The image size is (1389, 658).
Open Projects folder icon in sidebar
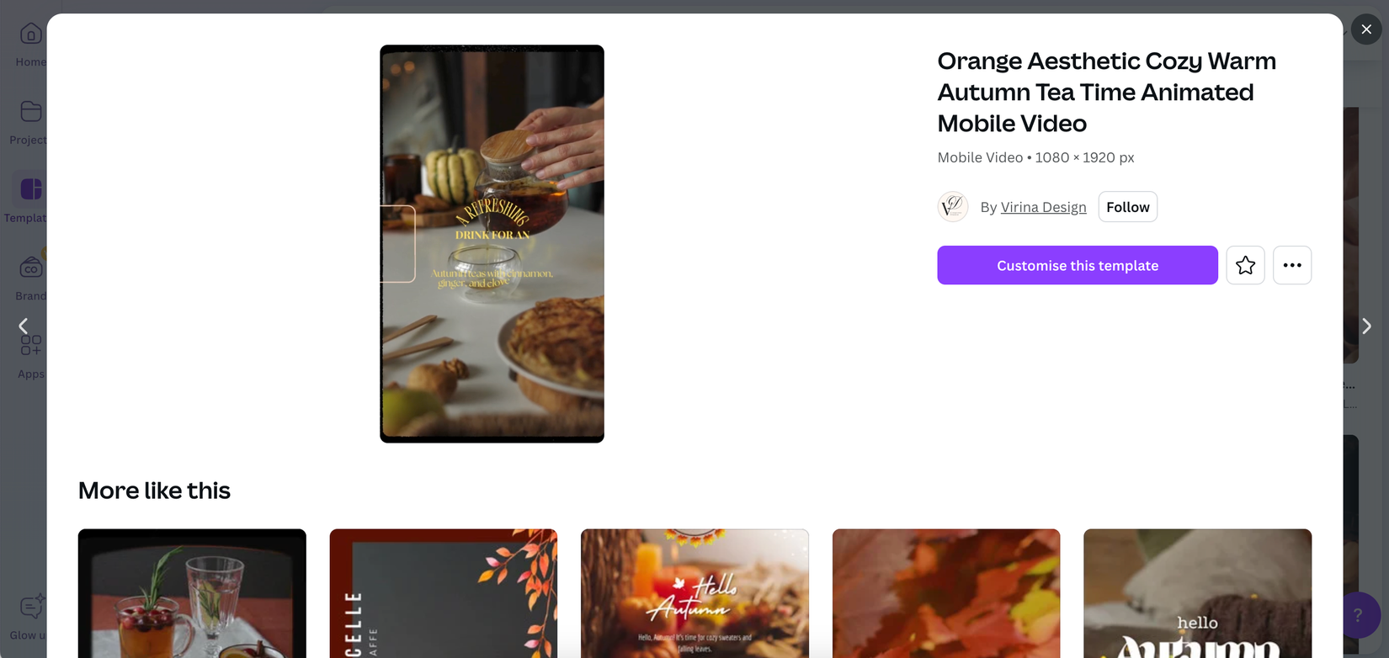click(x=30, y=112)
